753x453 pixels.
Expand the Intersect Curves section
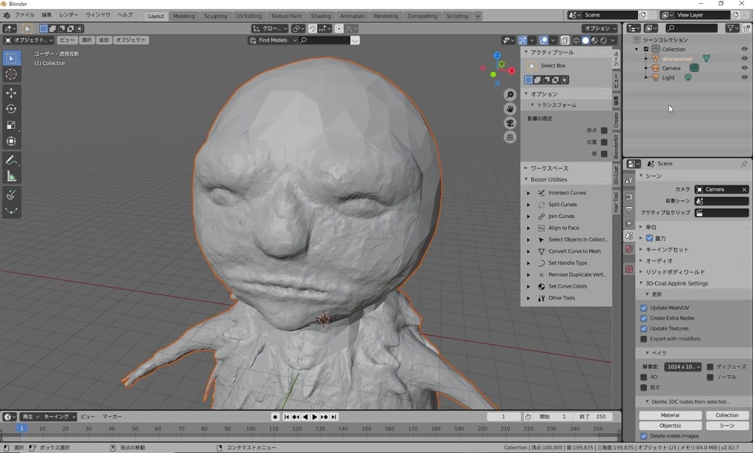(528, 193)
